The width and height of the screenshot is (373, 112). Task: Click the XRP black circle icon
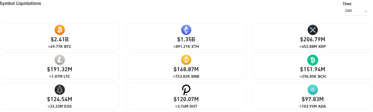pyautogui.click(x=313, y=30)
